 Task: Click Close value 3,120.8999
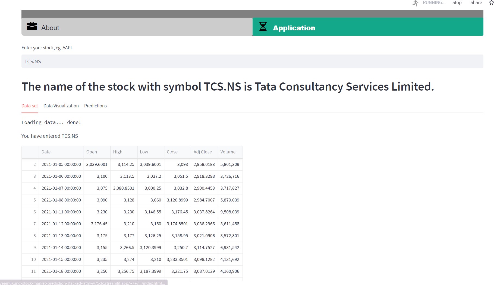[178, 200]
